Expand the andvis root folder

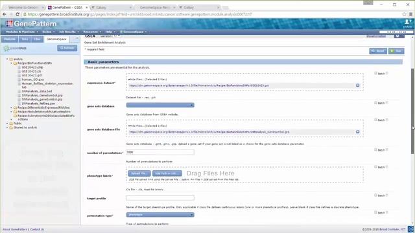pyautogui.click(x=7, y=59)
